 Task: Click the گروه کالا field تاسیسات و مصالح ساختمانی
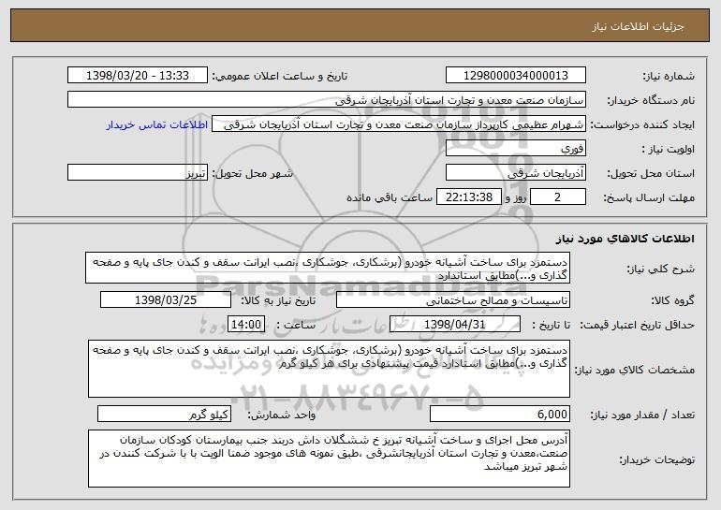pos(453,299)
